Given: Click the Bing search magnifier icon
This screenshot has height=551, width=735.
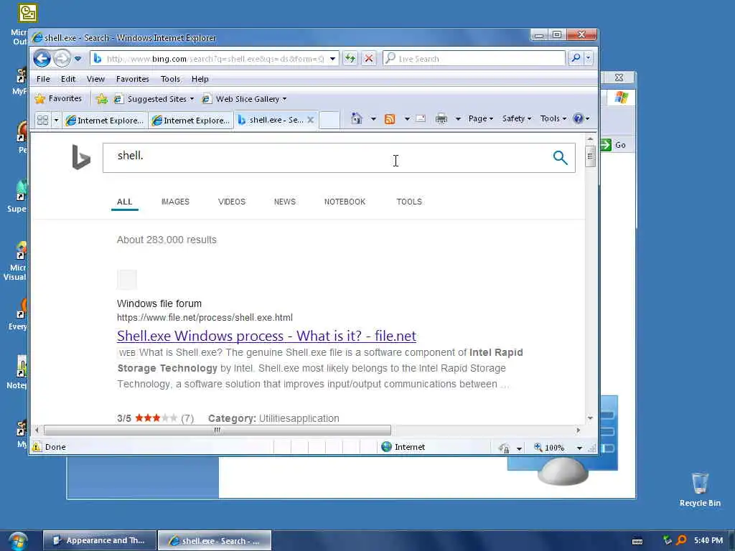Looking at the screenshot, I should coord(560,157).
